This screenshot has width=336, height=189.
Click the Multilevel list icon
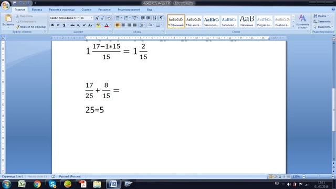tap(134, 18)
